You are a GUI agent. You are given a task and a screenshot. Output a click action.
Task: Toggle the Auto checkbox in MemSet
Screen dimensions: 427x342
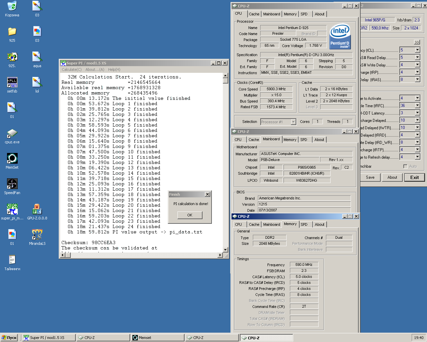coord(405,166)
